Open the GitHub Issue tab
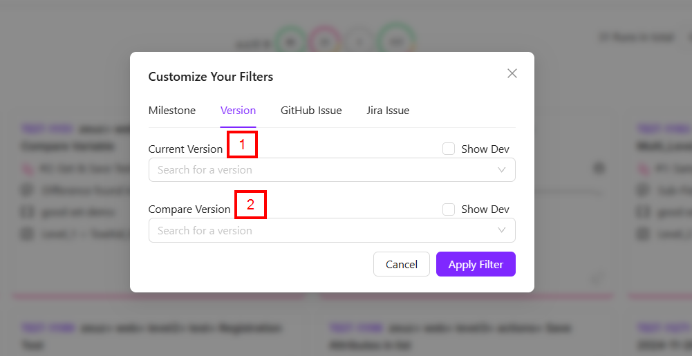 [311, 111]
